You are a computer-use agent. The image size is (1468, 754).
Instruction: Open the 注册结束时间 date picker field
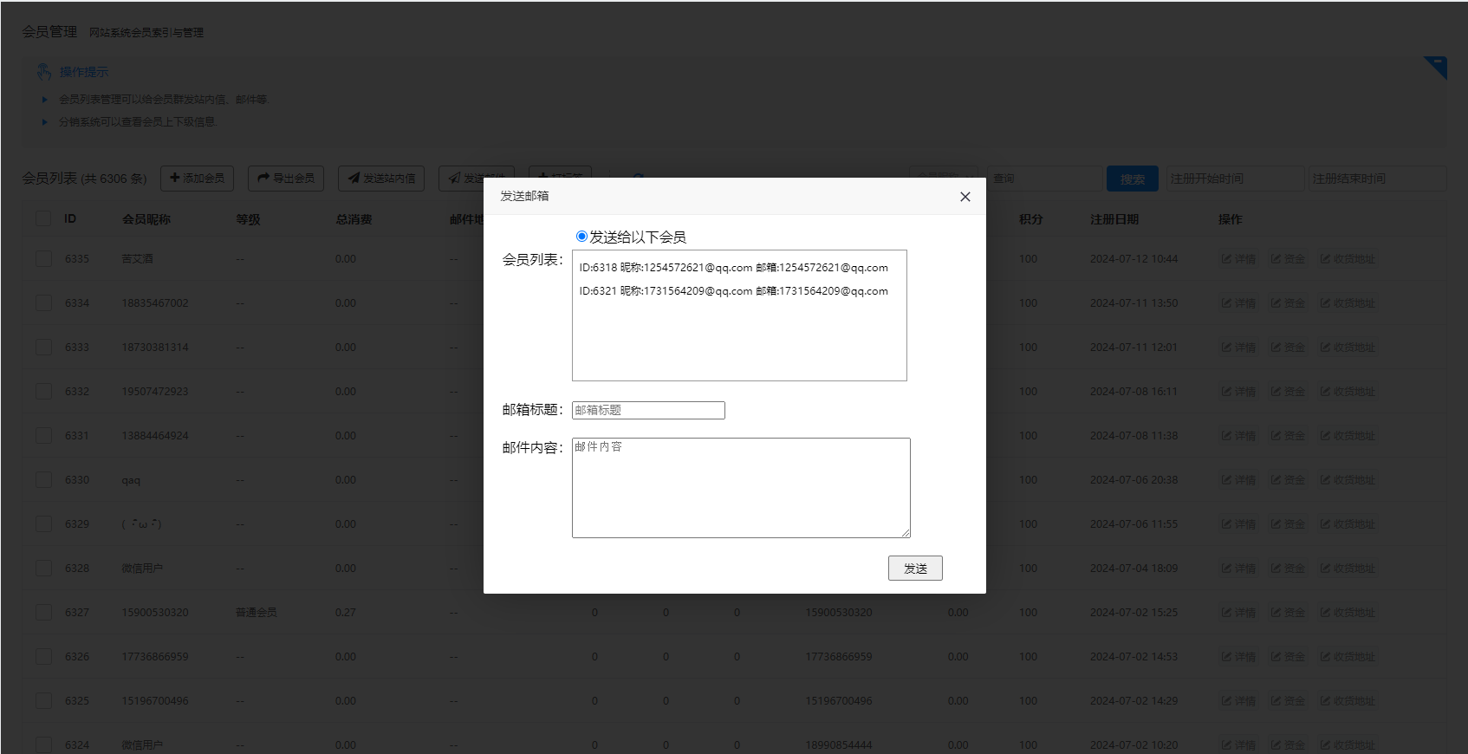pos(1376,179)
